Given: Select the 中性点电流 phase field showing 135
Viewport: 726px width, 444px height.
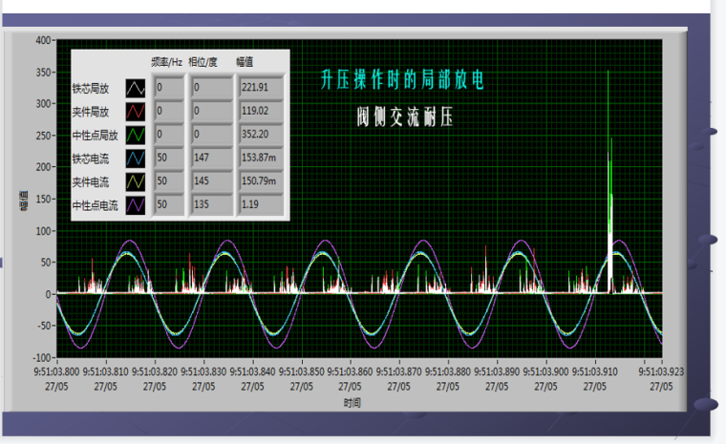Looking at the screenshot, I should (210, 203).
